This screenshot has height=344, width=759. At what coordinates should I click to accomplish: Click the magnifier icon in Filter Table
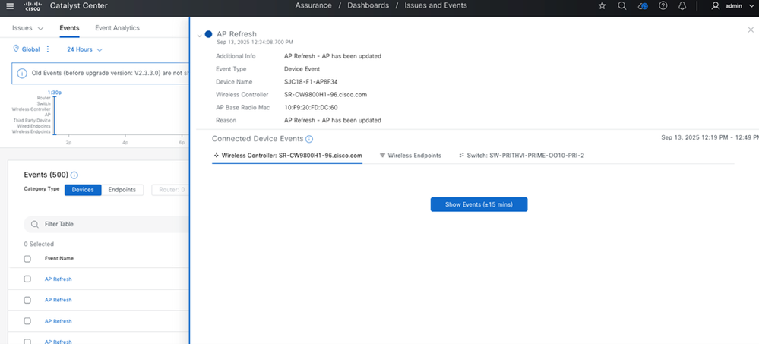(35, 225)
